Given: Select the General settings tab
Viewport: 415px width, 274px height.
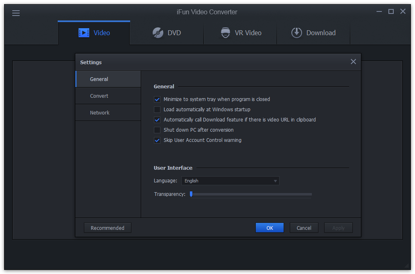Looking at the screenshot, I should pyautogui.click(x=108, y=79).
